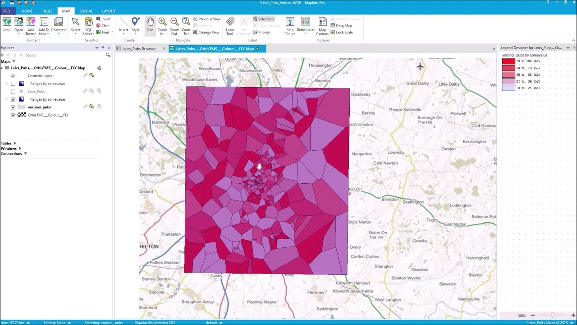The width and height of the screenshot is (577, 325).
Task: Click the label tag icon for voronoi_pubs
Action: click(x=99, y=107)
